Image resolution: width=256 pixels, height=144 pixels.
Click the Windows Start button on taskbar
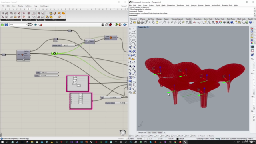point(2,142)
